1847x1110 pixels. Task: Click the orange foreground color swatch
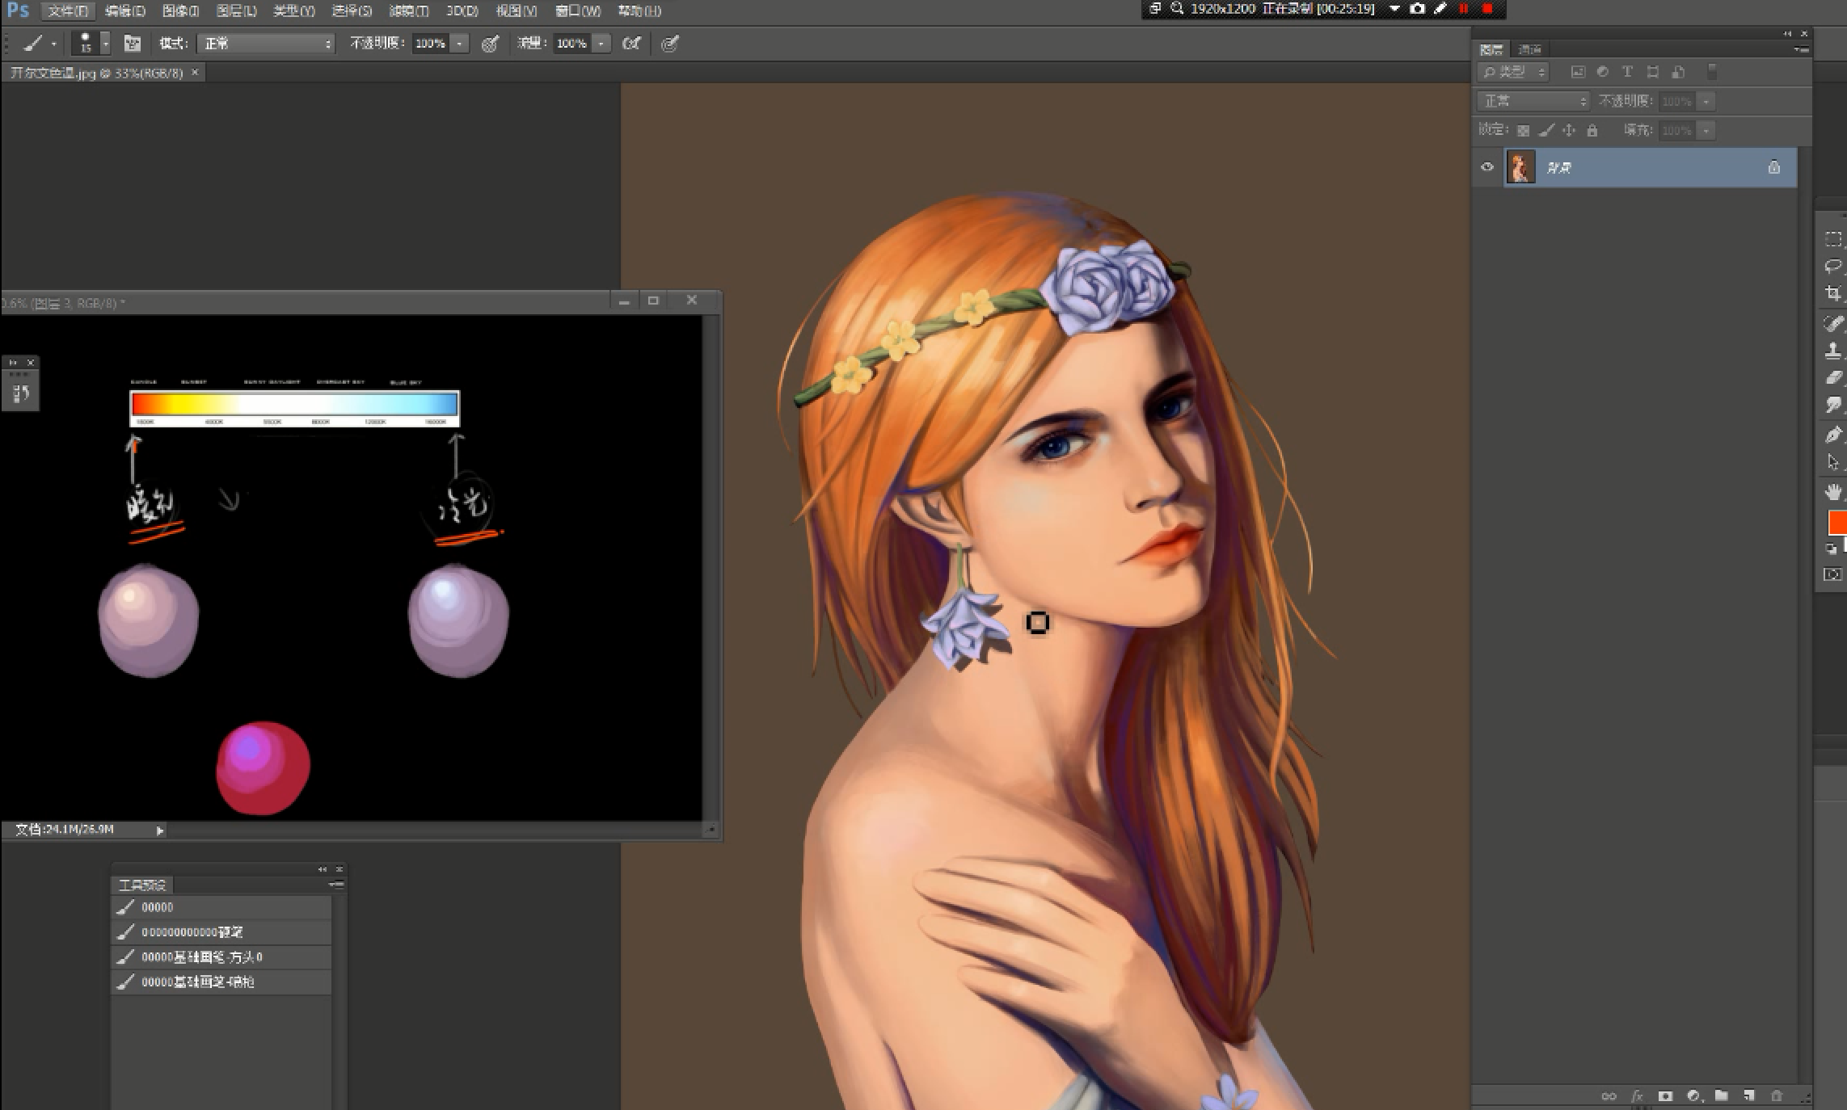(1836, 523)
